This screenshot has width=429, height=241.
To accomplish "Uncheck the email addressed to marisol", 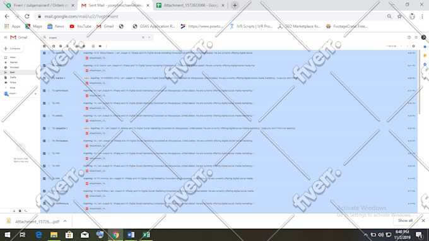I will tap(44, 78).
